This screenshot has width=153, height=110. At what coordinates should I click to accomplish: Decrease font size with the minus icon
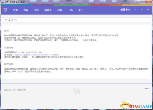[x=135, y=10]
